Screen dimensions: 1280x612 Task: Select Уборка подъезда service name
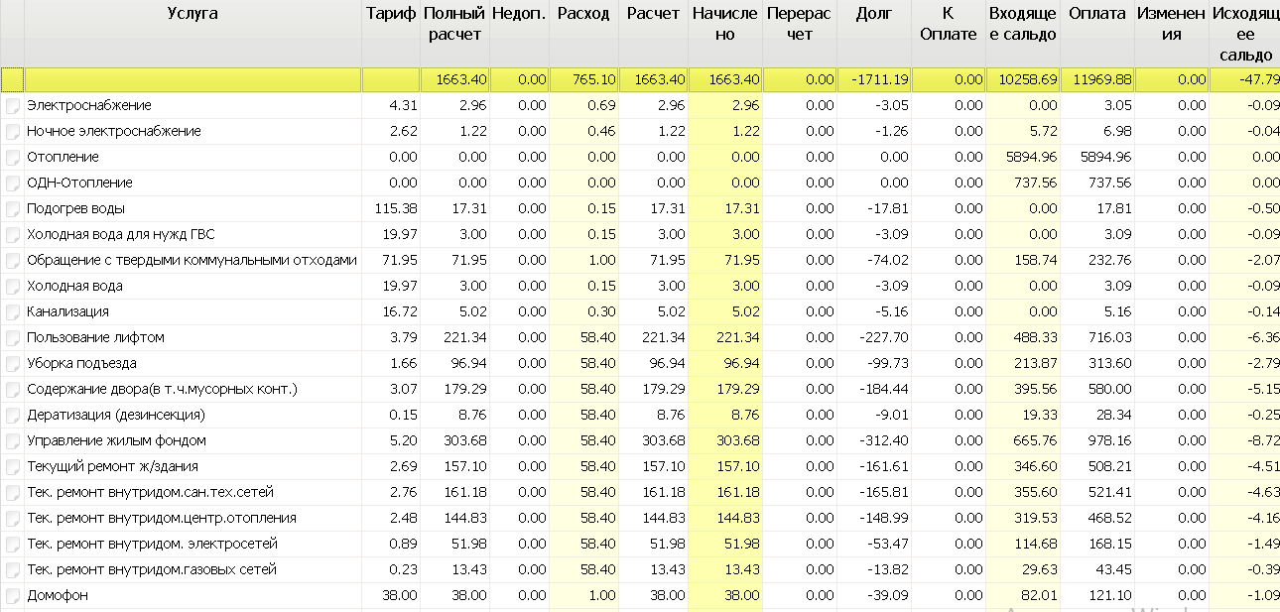click(82, 363)
